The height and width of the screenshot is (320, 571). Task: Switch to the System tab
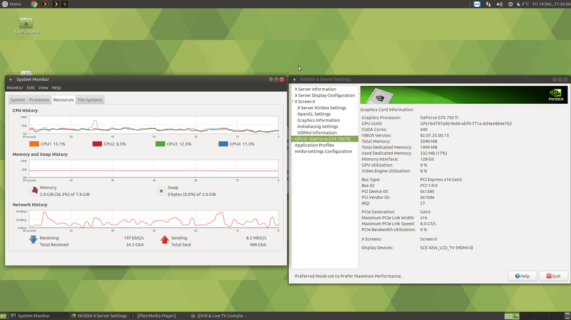tap(18, 100)
